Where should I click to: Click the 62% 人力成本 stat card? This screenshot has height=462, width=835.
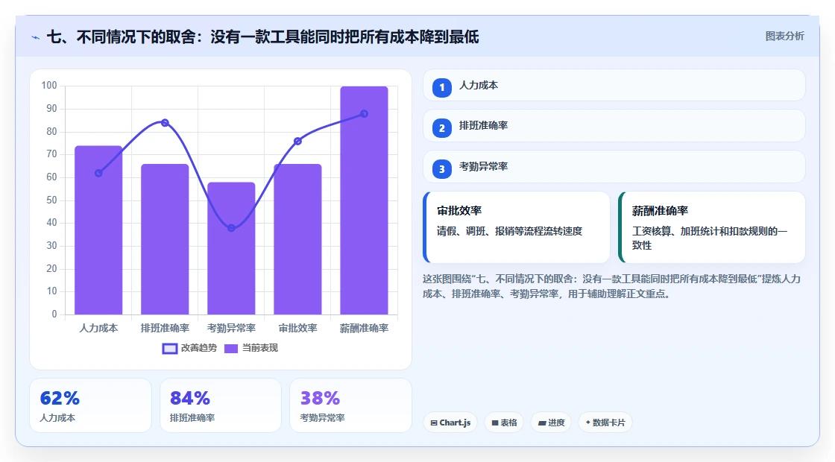click(90, 405)
